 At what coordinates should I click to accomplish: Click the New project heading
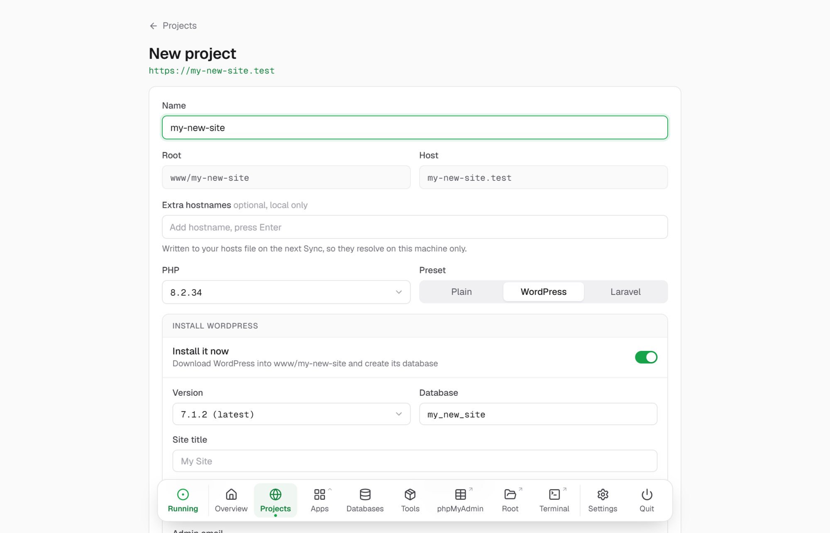[x=192, y=54]
